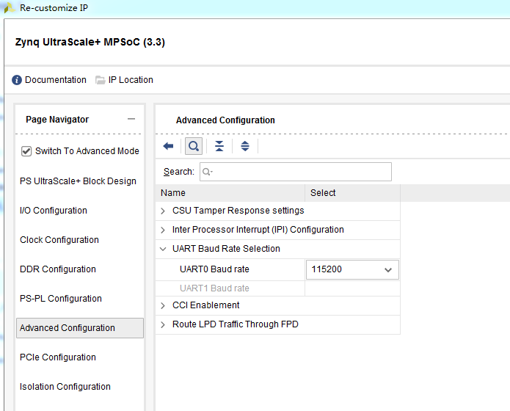
Task: Open the Documentation link
Action: click(x=56, y=80)
